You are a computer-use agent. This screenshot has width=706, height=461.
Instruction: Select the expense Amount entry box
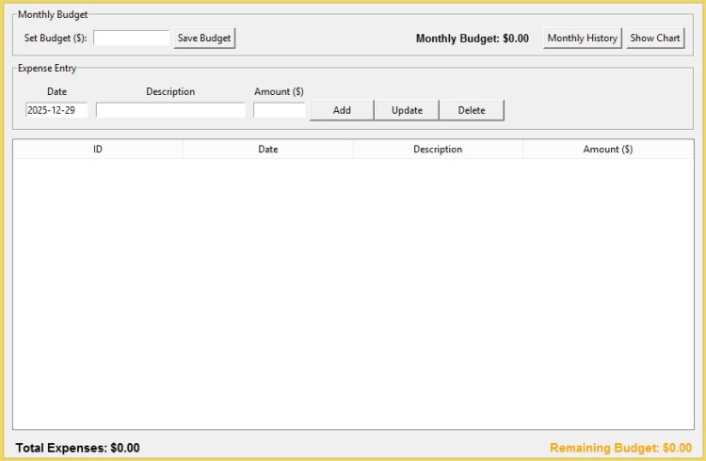coord(280,110)
